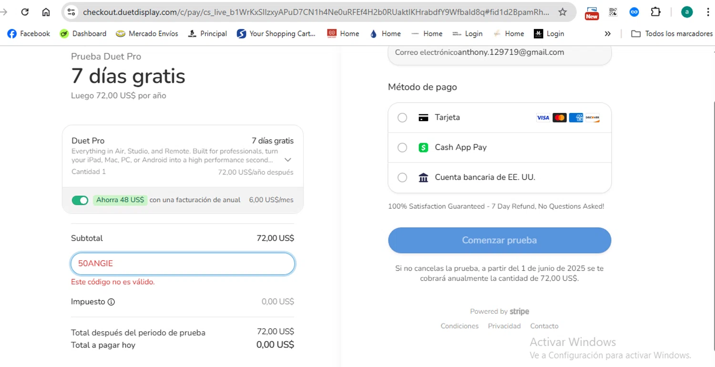Click the "Cantidad 1" text

coord(89,172)
